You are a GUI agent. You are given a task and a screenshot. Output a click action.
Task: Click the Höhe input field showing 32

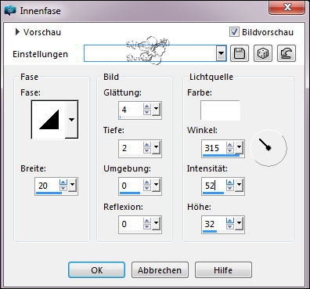(x=214, y=224)
